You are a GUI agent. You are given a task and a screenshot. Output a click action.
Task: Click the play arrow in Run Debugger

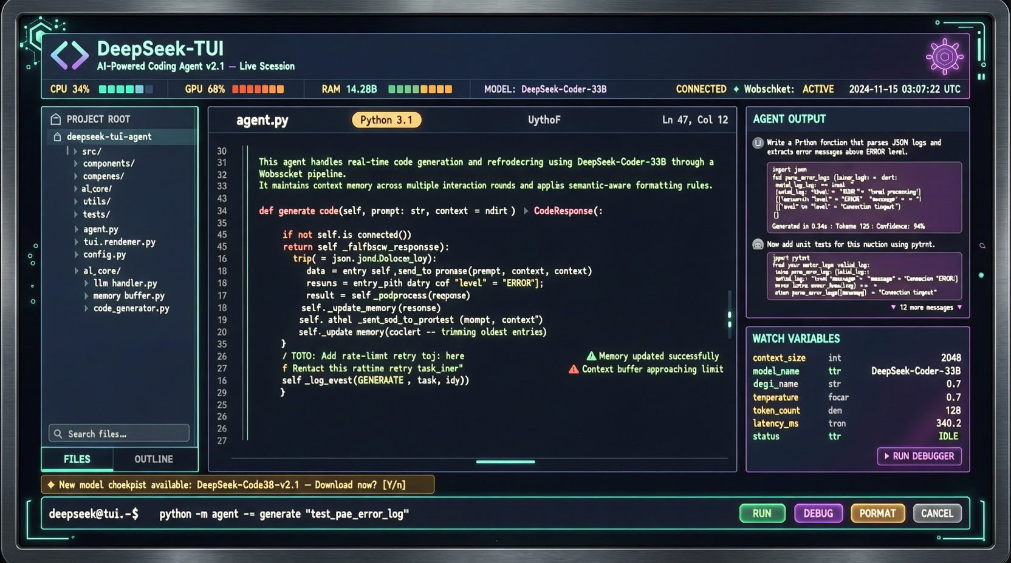[886, 456]
